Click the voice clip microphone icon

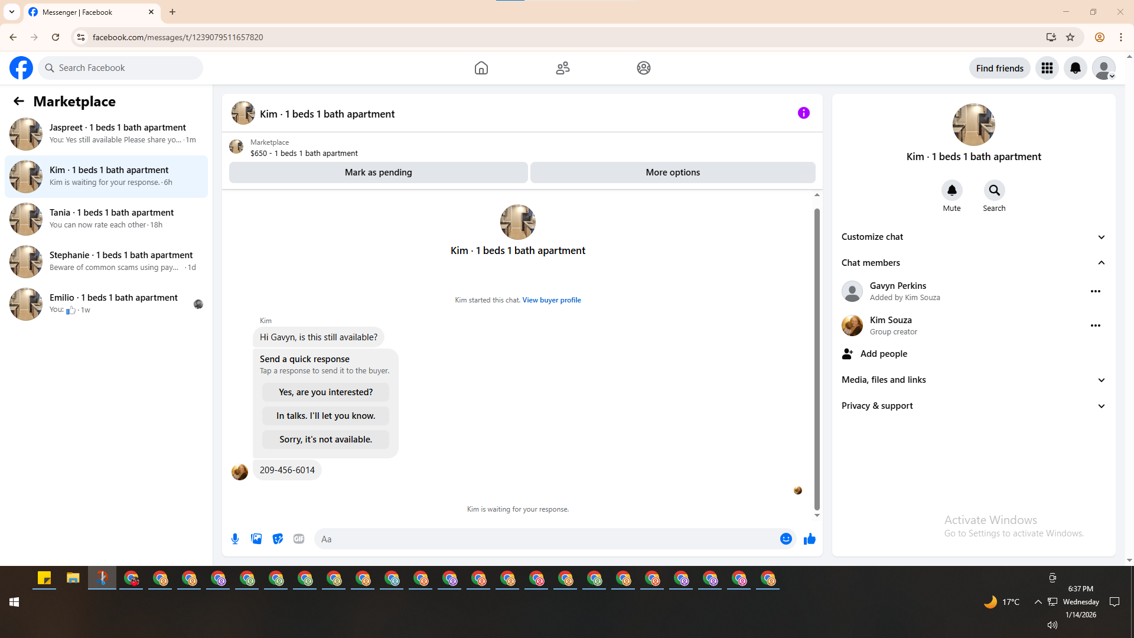[x=235, y=539]
